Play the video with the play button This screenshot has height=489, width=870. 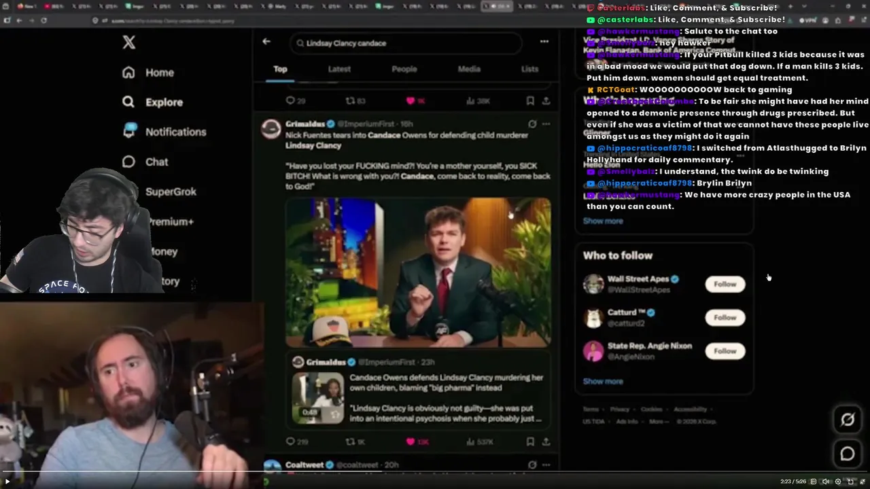[7, 482]
